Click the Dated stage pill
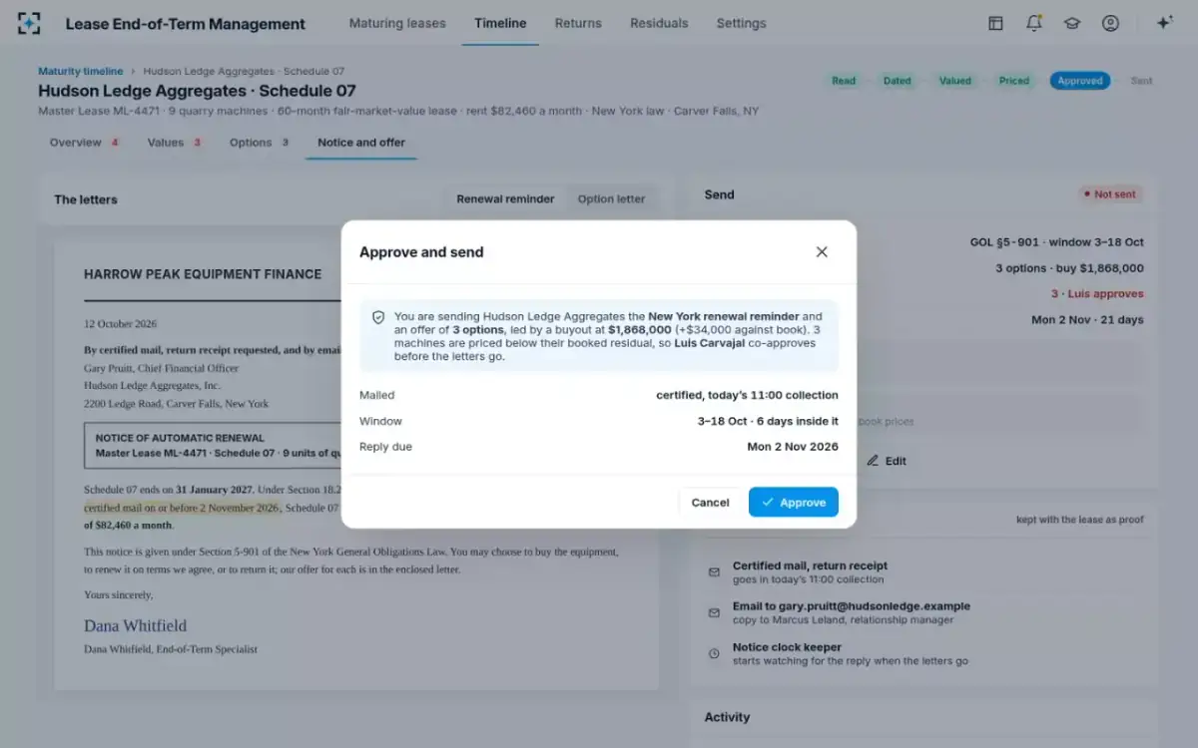 pyautogui.click(x=898, y=81)
